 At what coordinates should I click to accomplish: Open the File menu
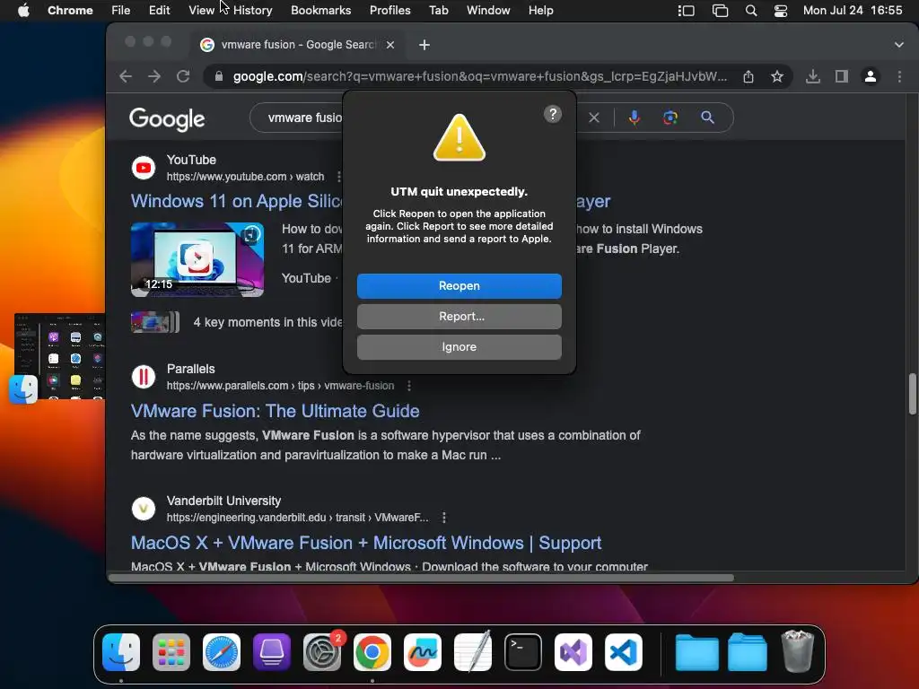(121, 10)
